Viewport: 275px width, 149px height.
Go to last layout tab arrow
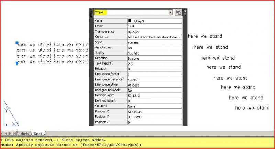tap(14, 134)
